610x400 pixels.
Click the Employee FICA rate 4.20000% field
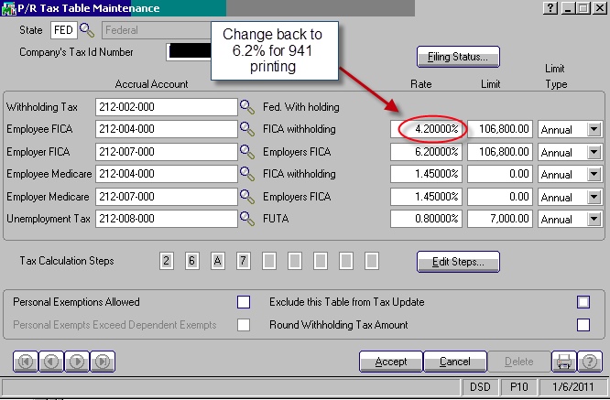click(426, 129)
